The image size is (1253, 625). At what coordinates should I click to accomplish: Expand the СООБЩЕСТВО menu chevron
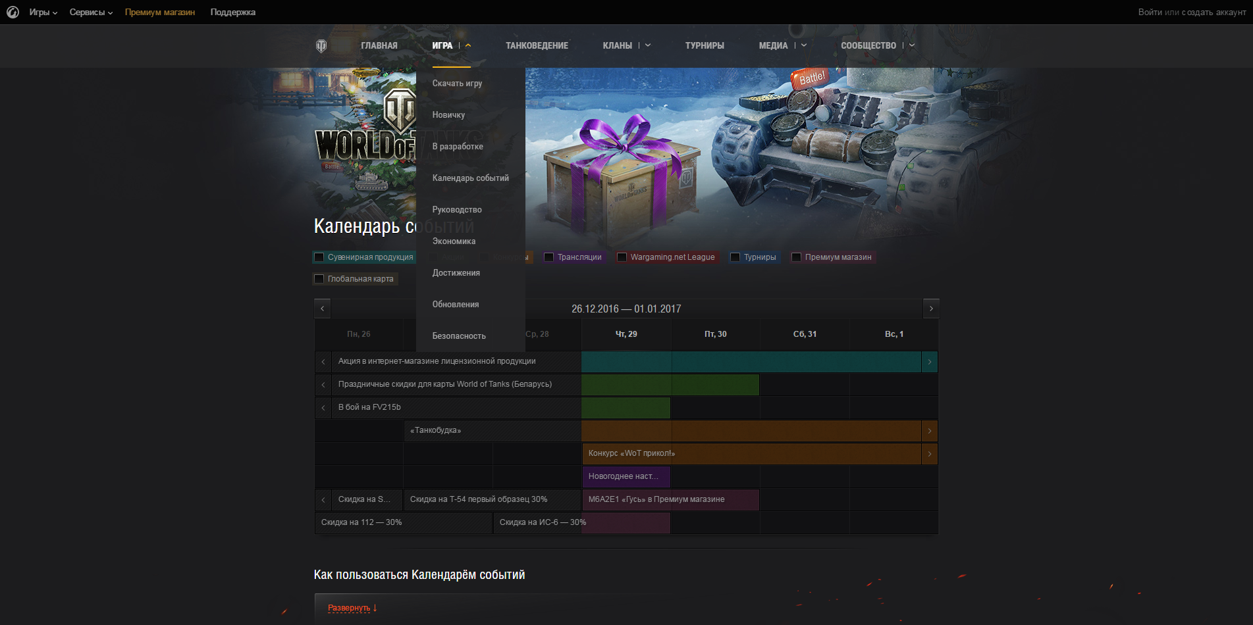pos(912,45)
